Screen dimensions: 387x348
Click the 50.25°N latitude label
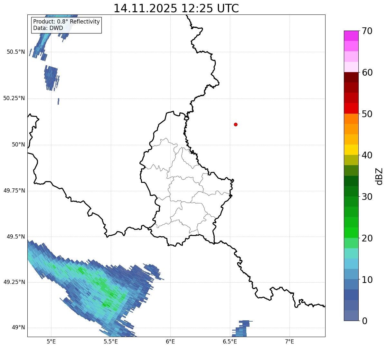[x=14, y=98]
